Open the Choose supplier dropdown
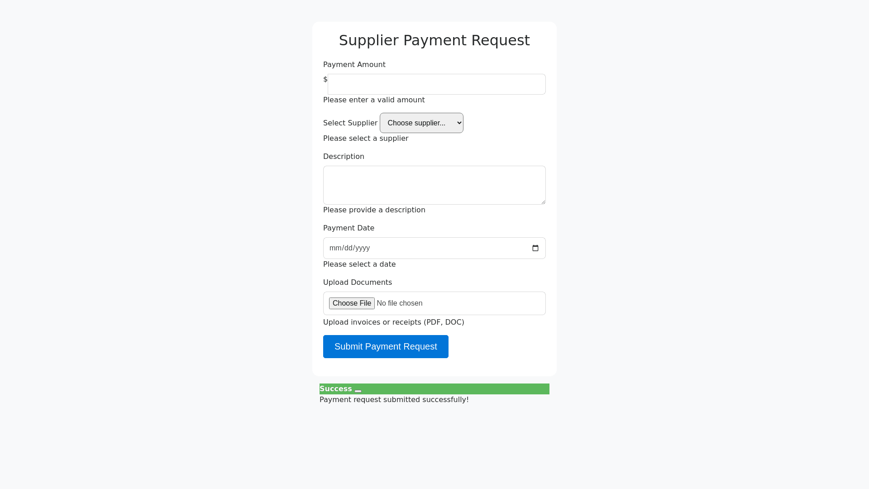Image resolution: width=869 pixels, height=489 pixels. coord(421,123)
